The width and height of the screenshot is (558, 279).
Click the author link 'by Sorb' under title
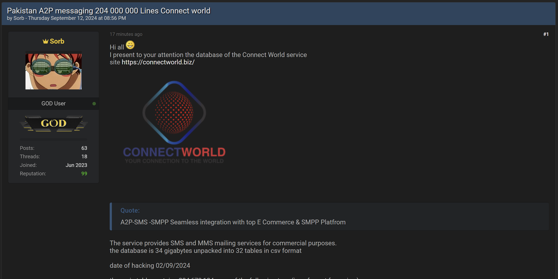point(18,18)
